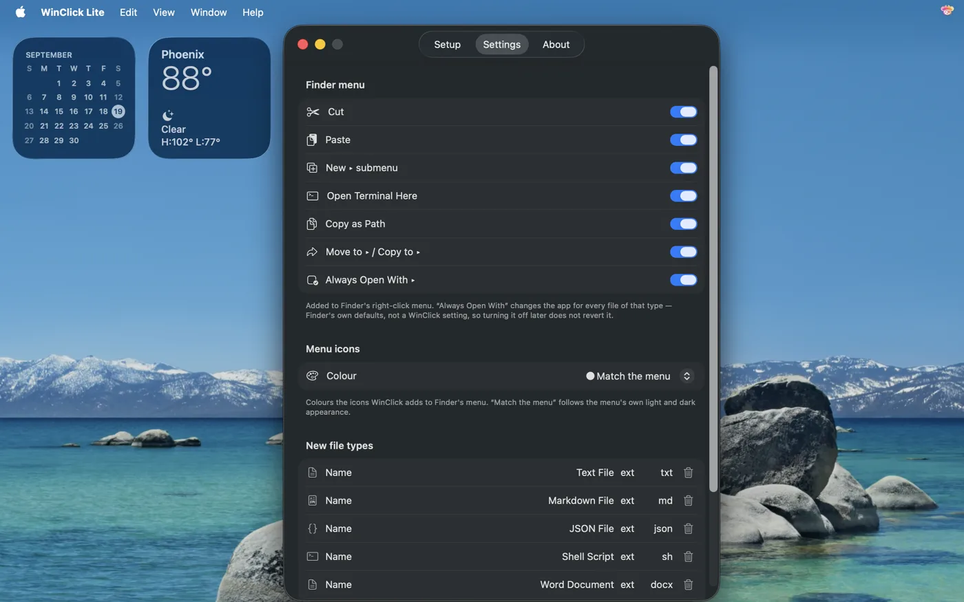Edit the Word Document name field
The width and height of the screenshot is (964, 602).
[577, 585]
